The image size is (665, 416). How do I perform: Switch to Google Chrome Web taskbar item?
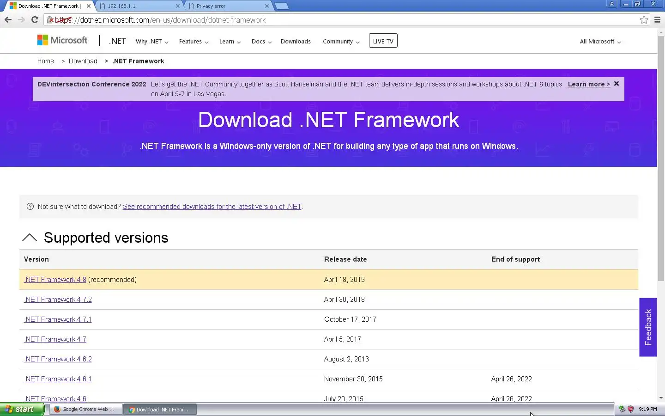[x=86, y=409]
